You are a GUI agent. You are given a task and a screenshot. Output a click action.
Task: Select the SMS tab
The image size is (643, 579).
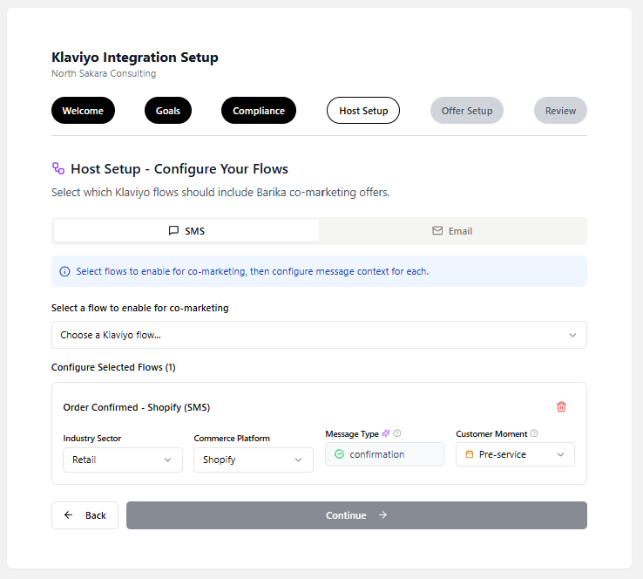(186, 231)
